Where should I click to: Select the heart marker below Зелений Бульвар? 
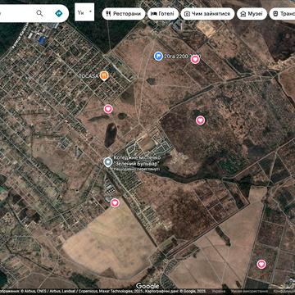[x=115, y=203]
